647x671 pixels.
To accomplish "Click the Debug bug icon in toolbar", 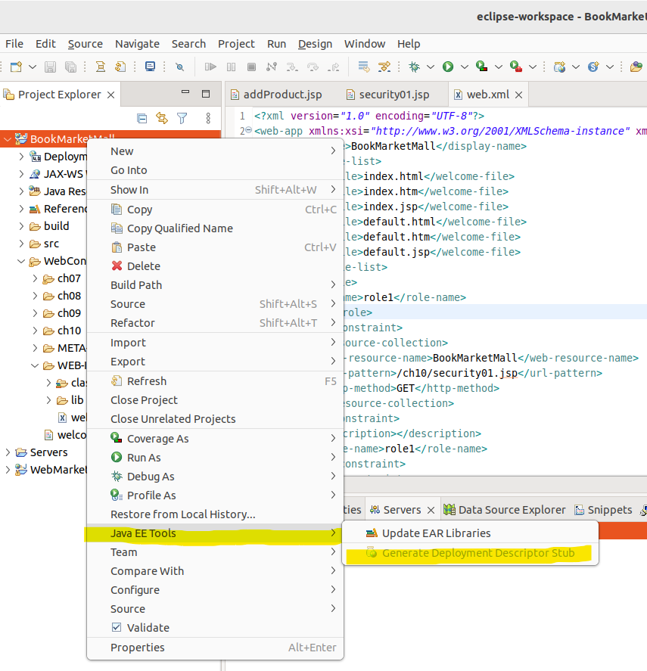I will 414,67.
